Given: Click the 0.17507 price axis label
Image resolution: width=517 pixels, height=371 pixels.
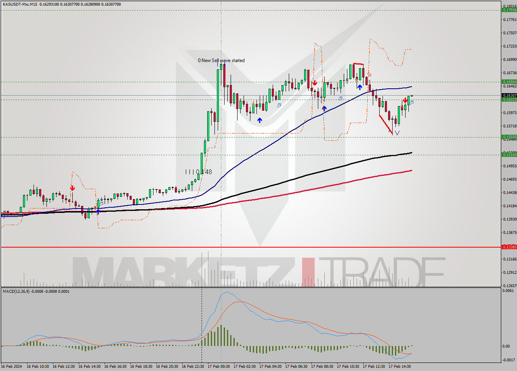Looking at the screenshot, I should [x=509, y=33].
